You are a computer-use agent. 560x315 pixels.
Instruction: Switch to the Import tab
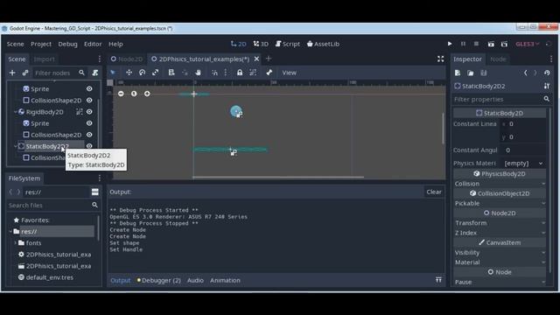pyautogui.click(x=45, y=59)
